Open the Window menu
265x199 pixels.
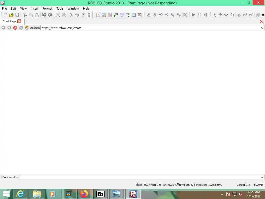tap(73, 9)
